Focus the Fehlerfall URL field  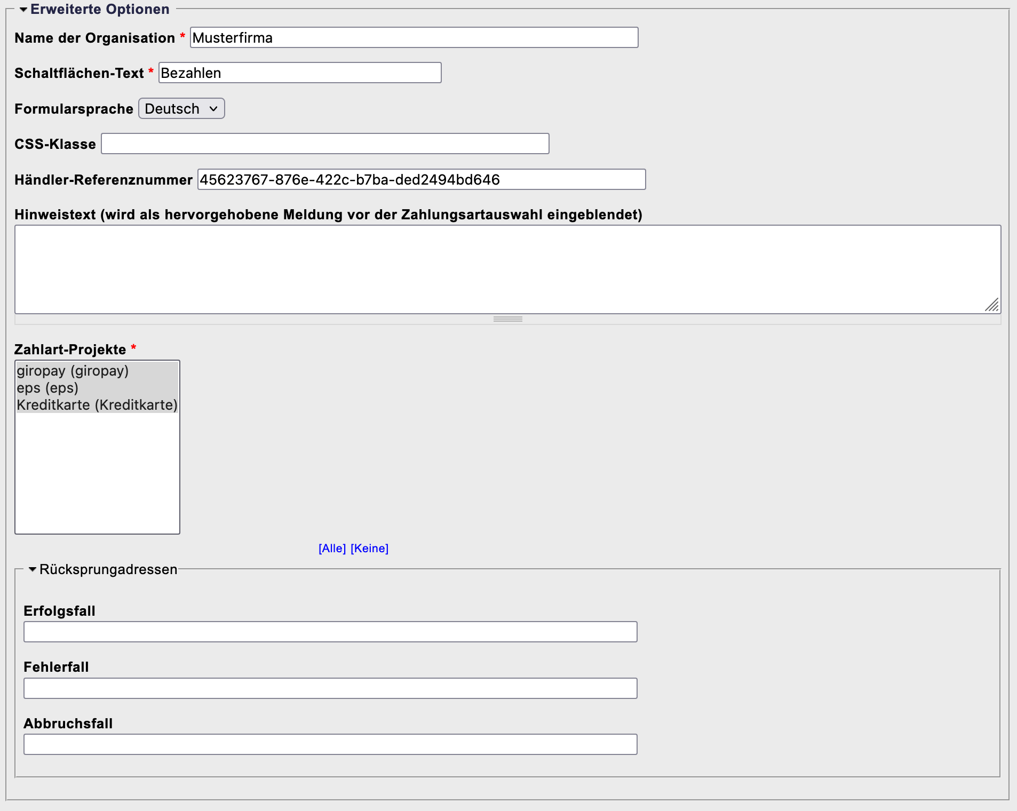tap(330, 688)
